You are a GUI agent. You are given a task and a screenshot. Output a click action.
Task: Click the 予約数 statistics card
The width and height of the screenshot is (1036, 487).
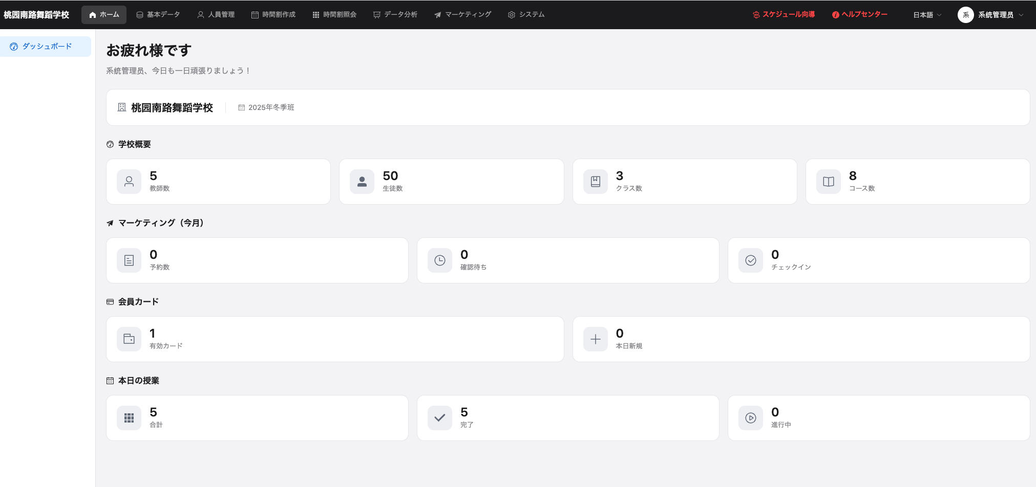(x=257, y=260)
